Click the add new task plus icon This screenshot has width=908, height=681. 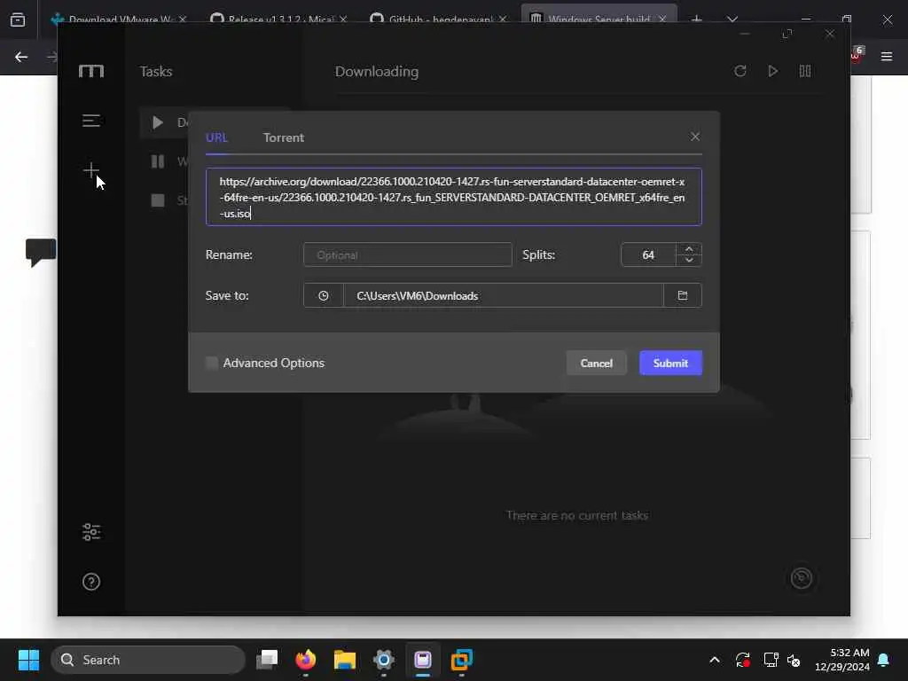coord(91,170)
